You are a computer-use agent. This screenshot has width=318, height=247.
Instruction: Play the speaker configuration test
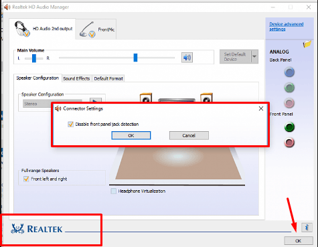point(96,100)
